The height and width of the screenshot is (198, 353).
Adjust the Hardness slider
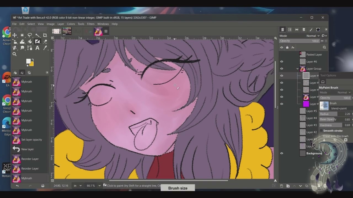click(335, 125)
